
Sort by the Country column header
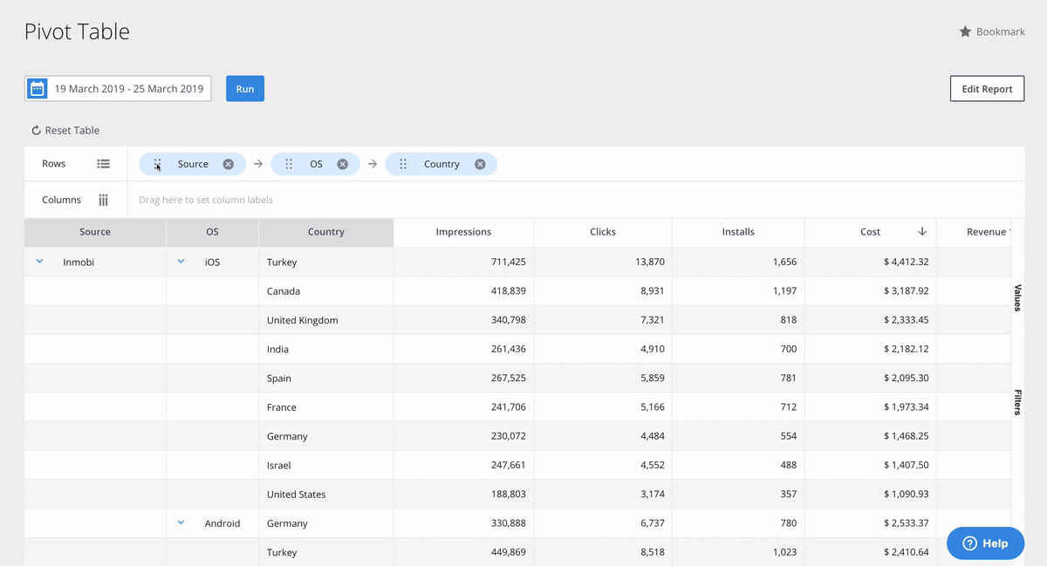[x=326, y=232]
